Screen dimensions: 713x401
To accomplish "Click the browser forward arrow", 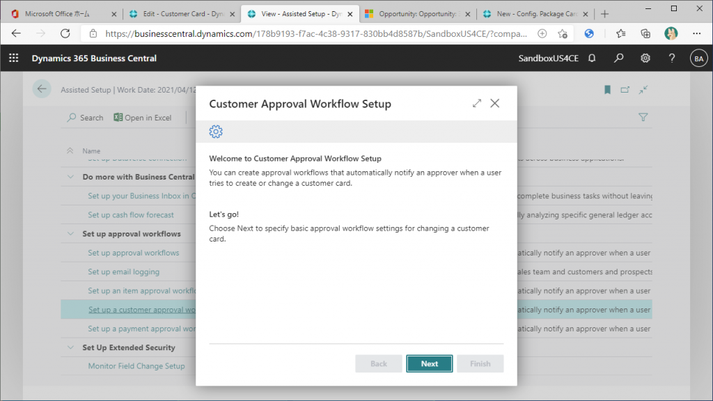I will (x=41, y=33).
